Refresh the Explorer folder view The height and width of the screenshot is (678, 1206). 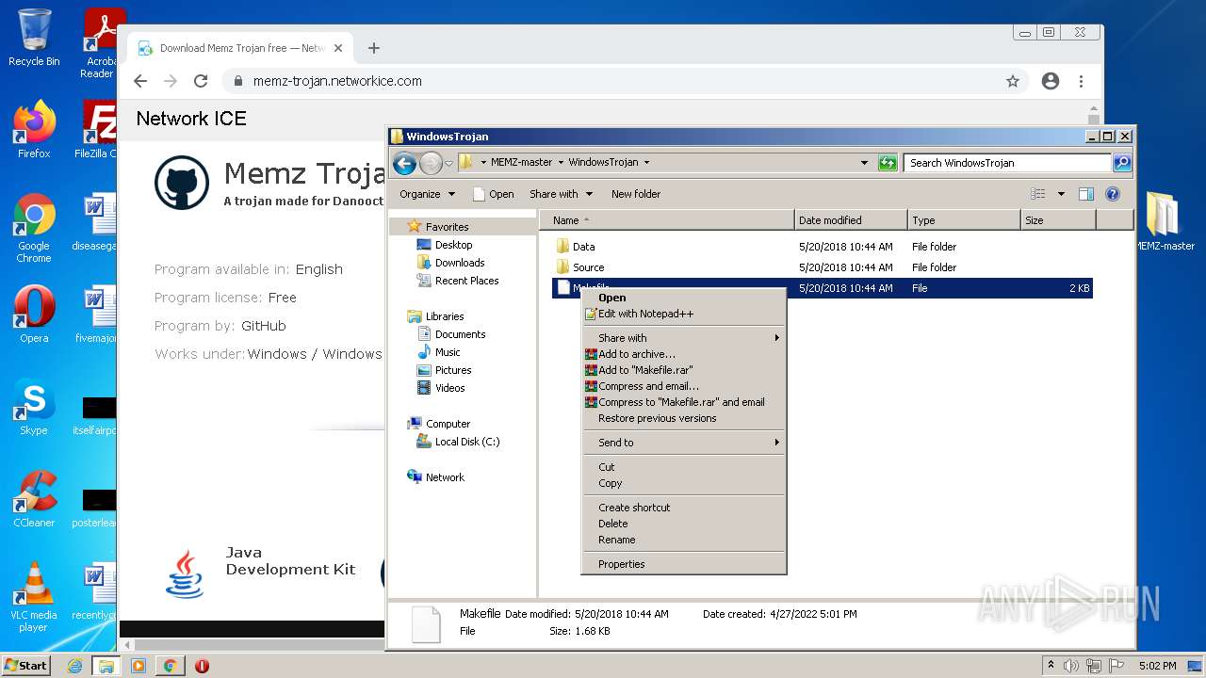[x=888, y=163]
